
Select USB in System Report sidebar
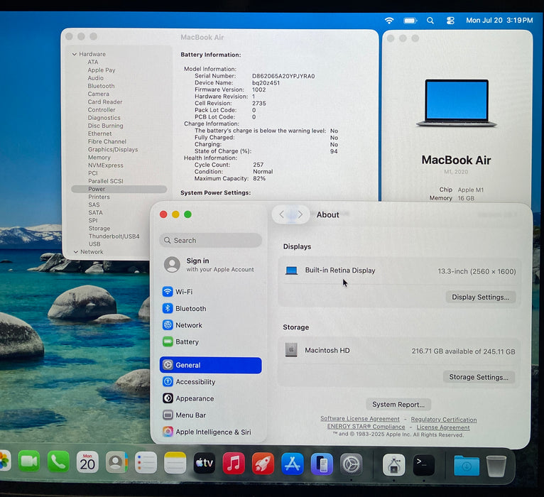coord(94,244)
